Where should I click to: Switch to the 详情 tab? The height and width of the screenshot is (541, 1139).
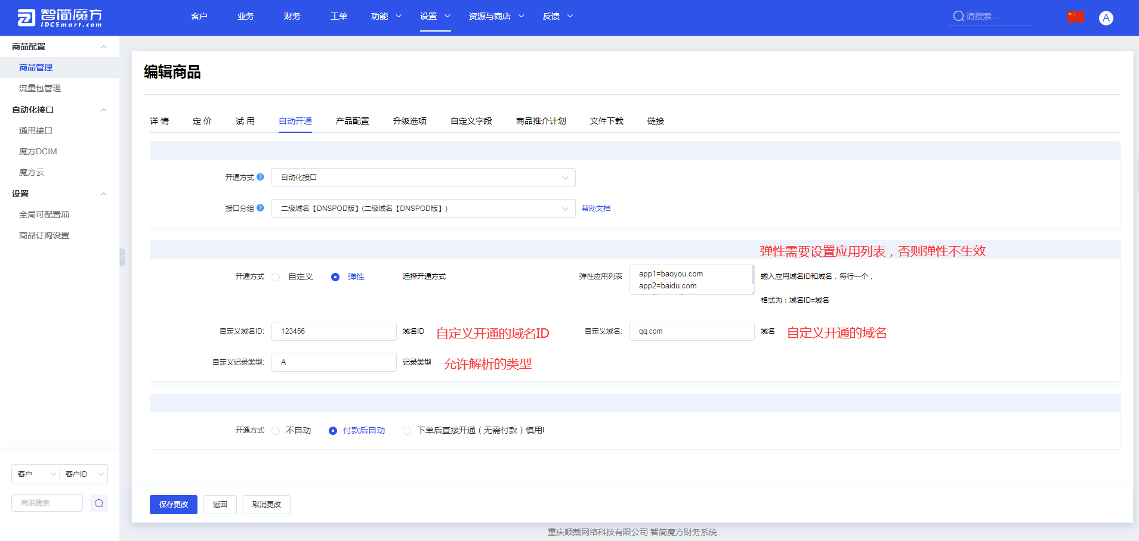(159, 121)
